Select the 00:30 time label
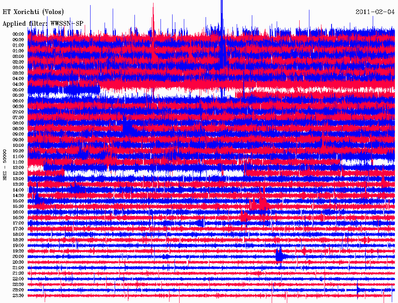This screenshot has width=398, height=303. pyautogui.click(x=18, y=40)
